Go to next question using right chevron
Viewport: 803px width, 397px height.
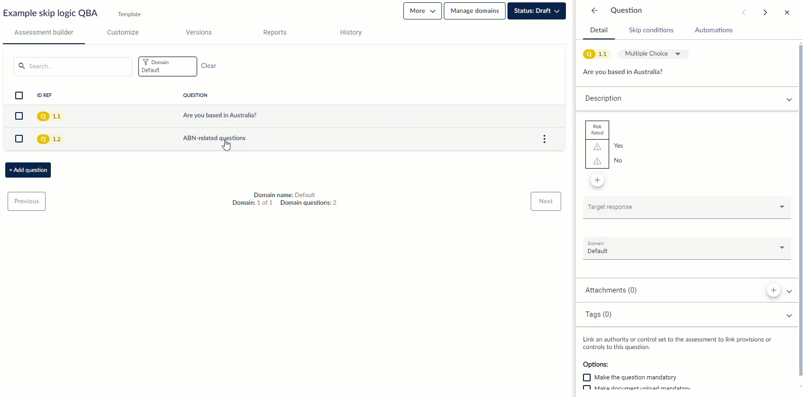pyautogui.click(x=765, y=13)
